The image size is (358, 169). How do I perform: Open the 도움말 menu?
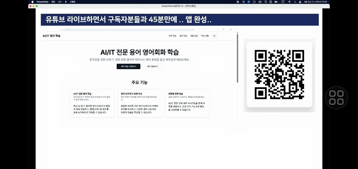pos(72,2)
